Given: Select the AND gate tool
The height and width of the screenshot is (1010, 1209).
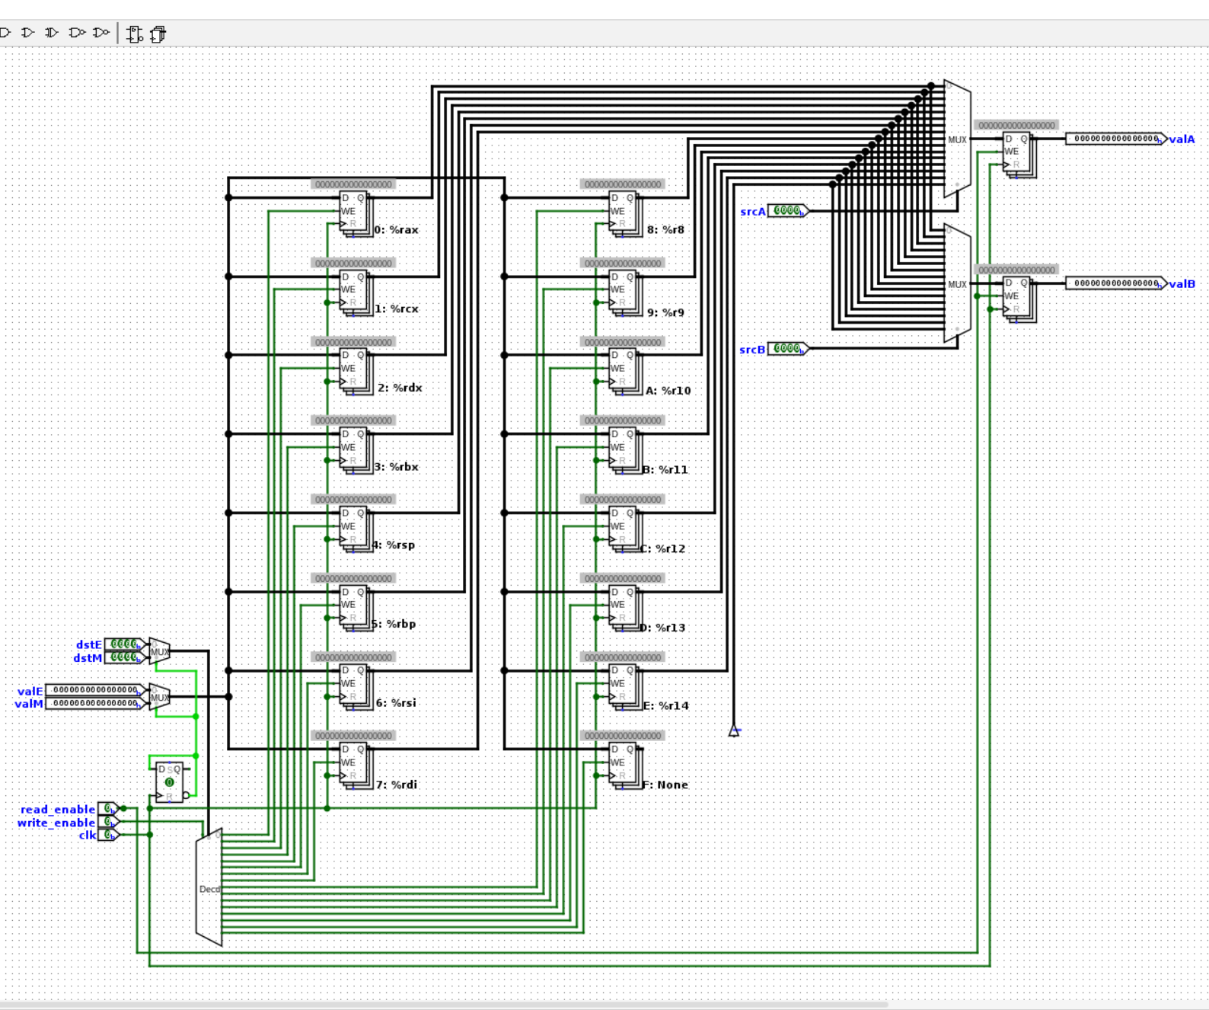Looking at the screenshot, I should pyautogui.click(x=5, y=33).
